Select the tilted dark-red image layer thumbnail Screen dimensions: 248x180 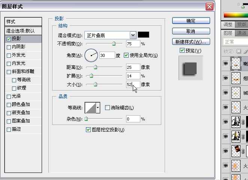[x=236, y=151]
